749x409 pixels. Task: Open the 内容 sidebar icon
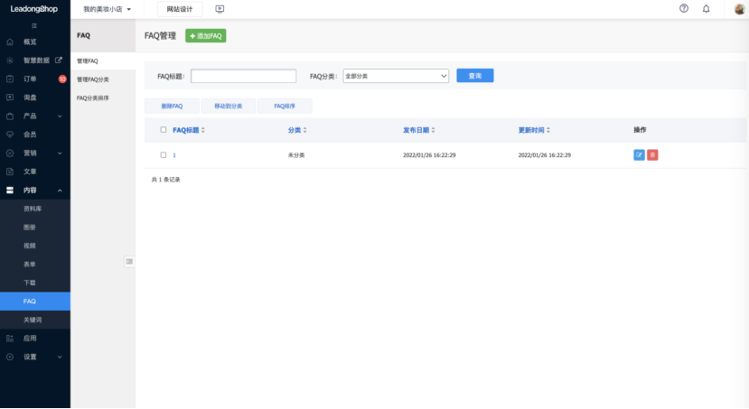pos(10,190)
